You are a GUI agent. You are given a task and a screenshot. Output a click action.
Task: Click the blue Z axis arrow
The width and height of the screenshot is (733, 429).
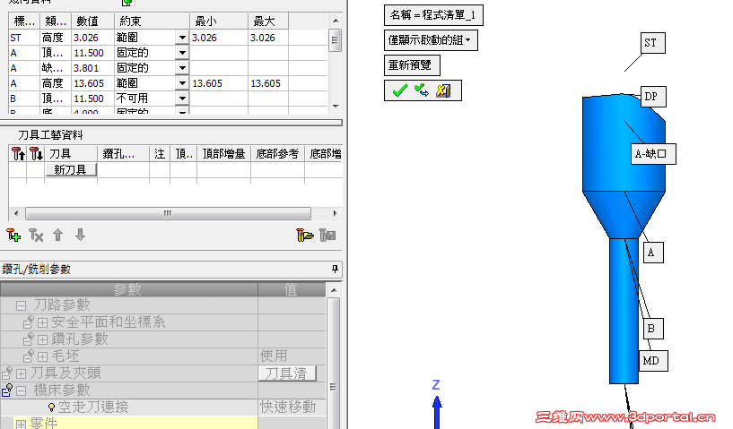tap(437, 411)
